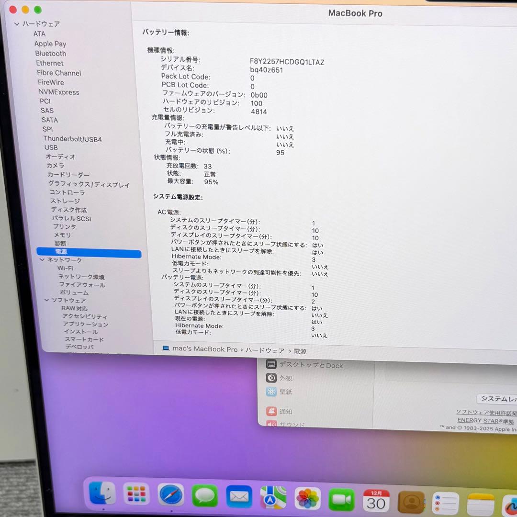This screenshot has height=517, width=517.
Task: Click mac's MacBook Pro in path bar
Action: click(x=205, y=349)
